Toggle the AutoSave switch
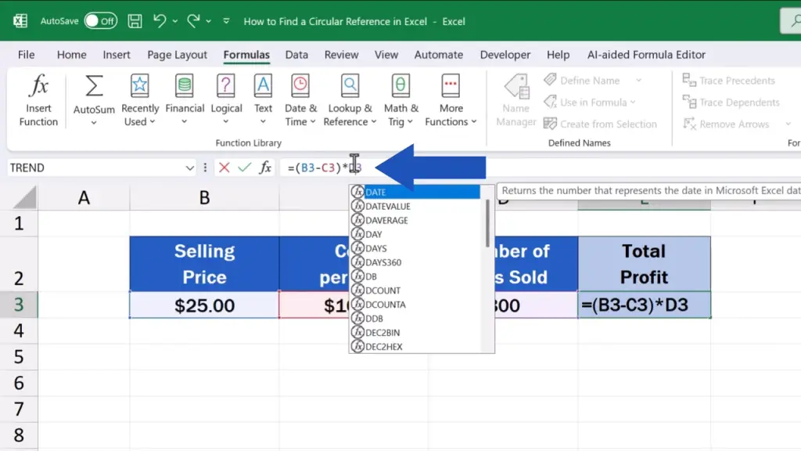Viewport: 801px width, 451px height. click(100, 21)
